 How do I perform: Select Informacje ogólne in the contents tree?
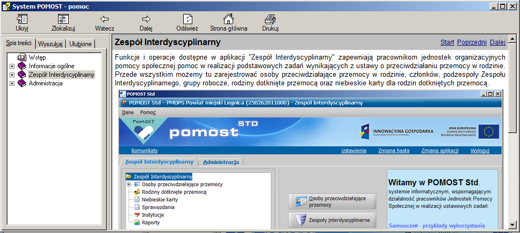click(x=52, y=66)
